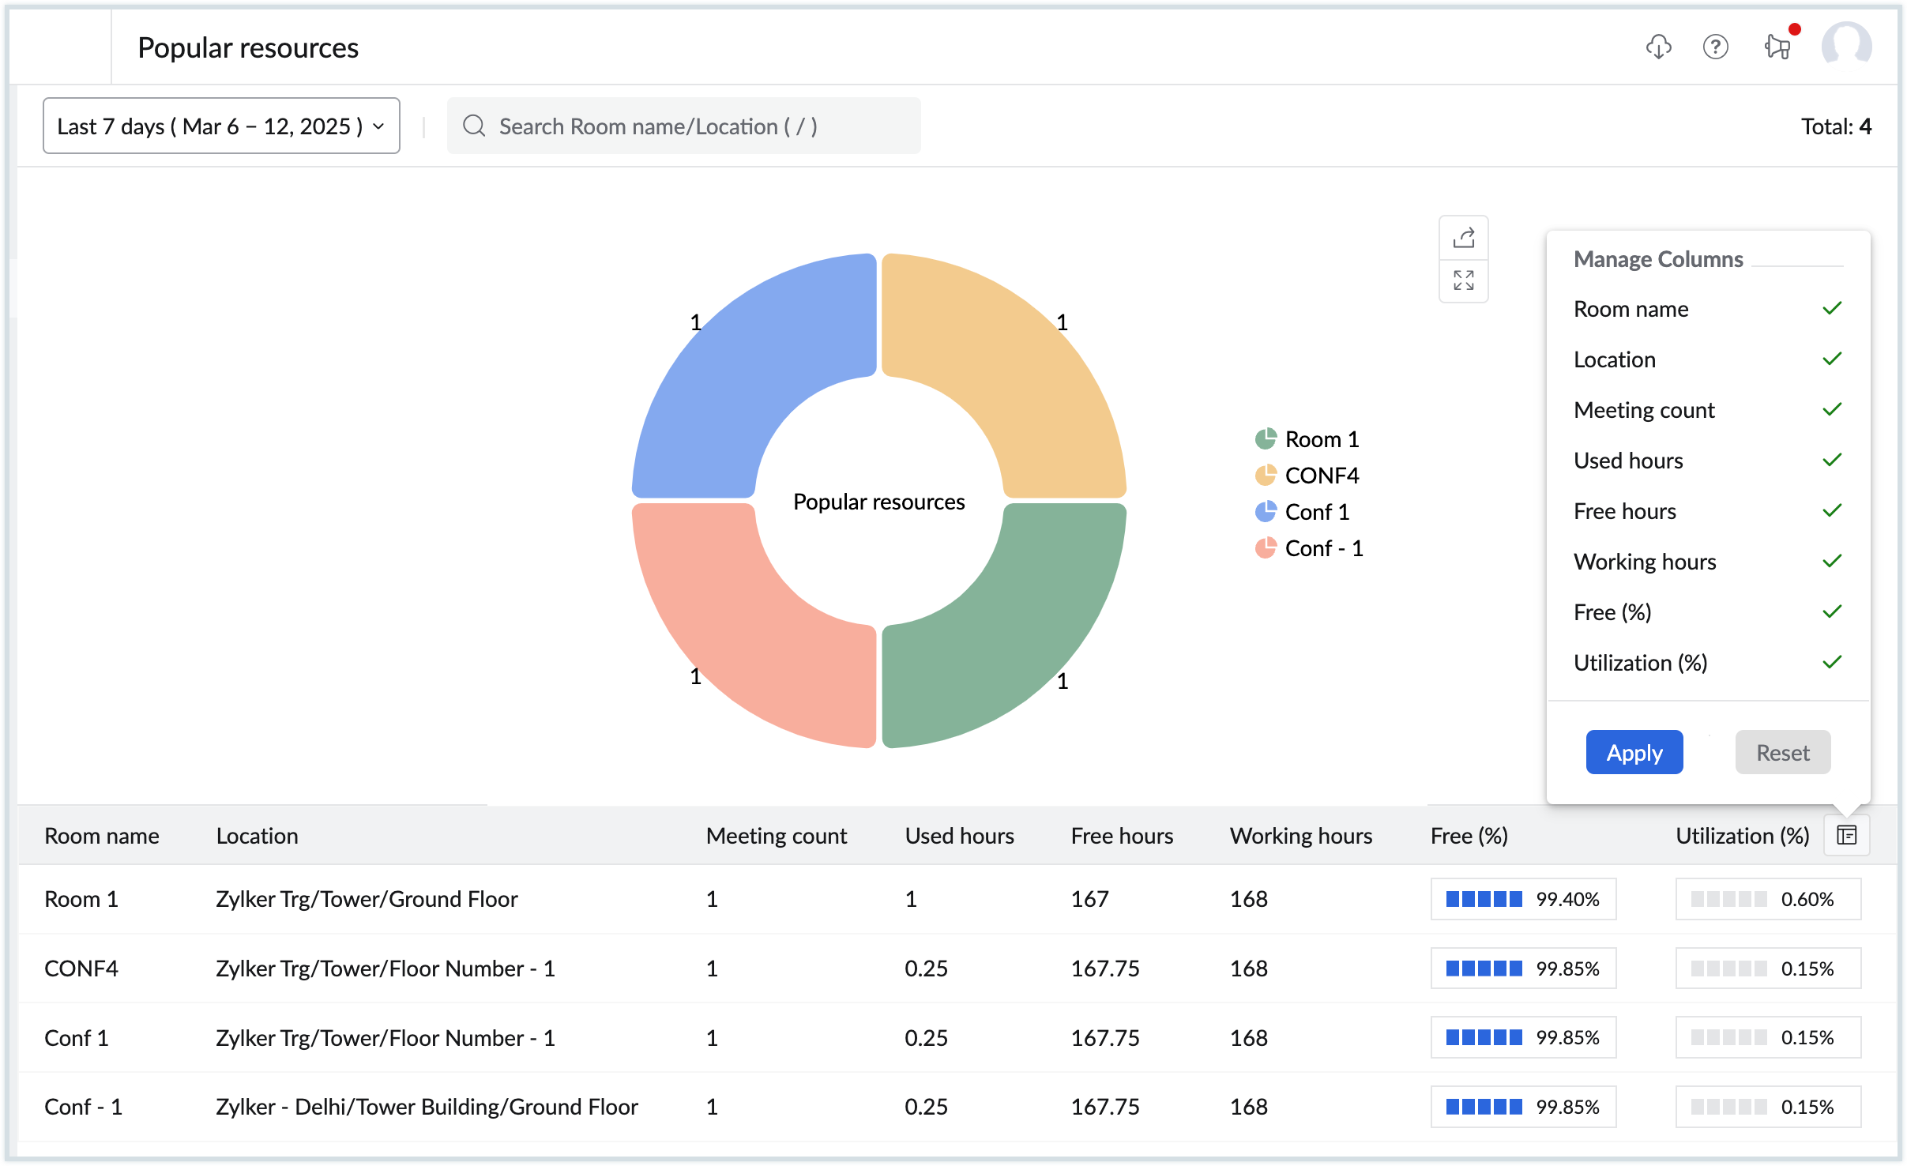Reset the column selection
Image resolution: width=1907 pixels, height=1166 pixels.
pos(1782,753)
